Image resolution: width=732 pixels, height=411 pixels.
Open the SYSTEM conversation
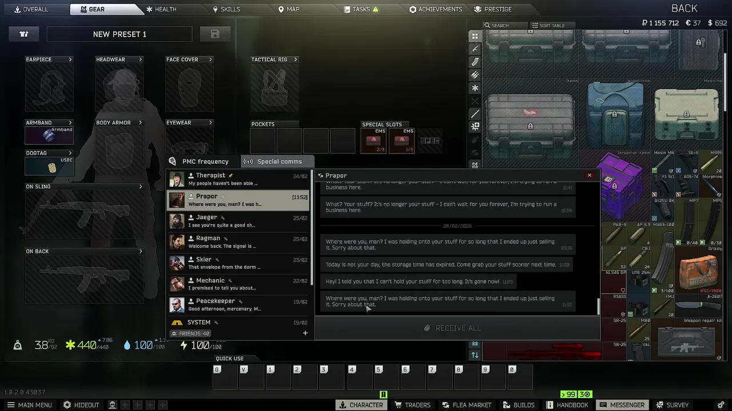238,323
